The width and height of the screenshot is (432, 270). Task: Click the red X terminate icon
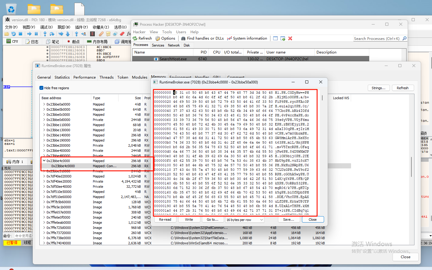click(290, 38)
